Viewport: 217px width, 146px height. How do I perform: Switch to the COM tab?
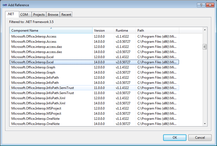click(25, 15)
